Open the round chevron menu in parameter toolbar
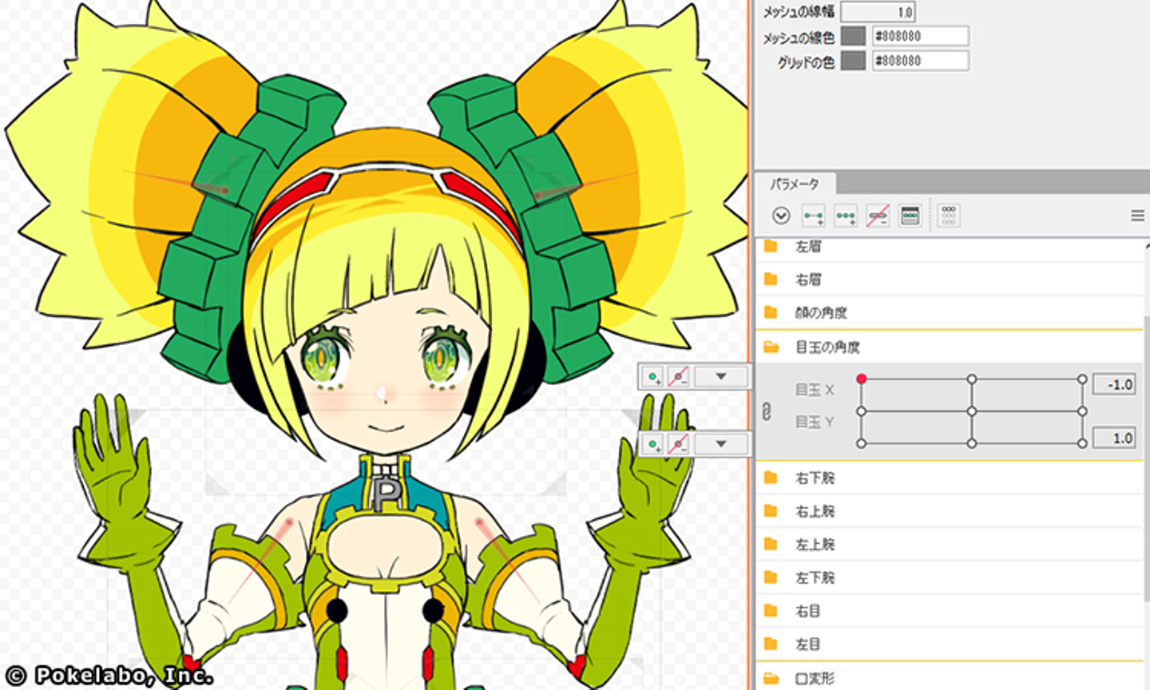 [x=781, y=216]
